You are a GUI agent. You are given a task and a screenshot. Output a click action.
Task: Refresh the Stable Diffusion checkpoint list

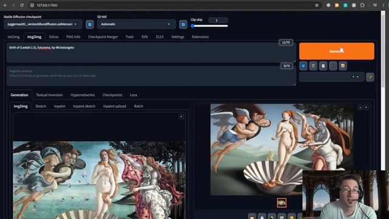pos(90,24)
